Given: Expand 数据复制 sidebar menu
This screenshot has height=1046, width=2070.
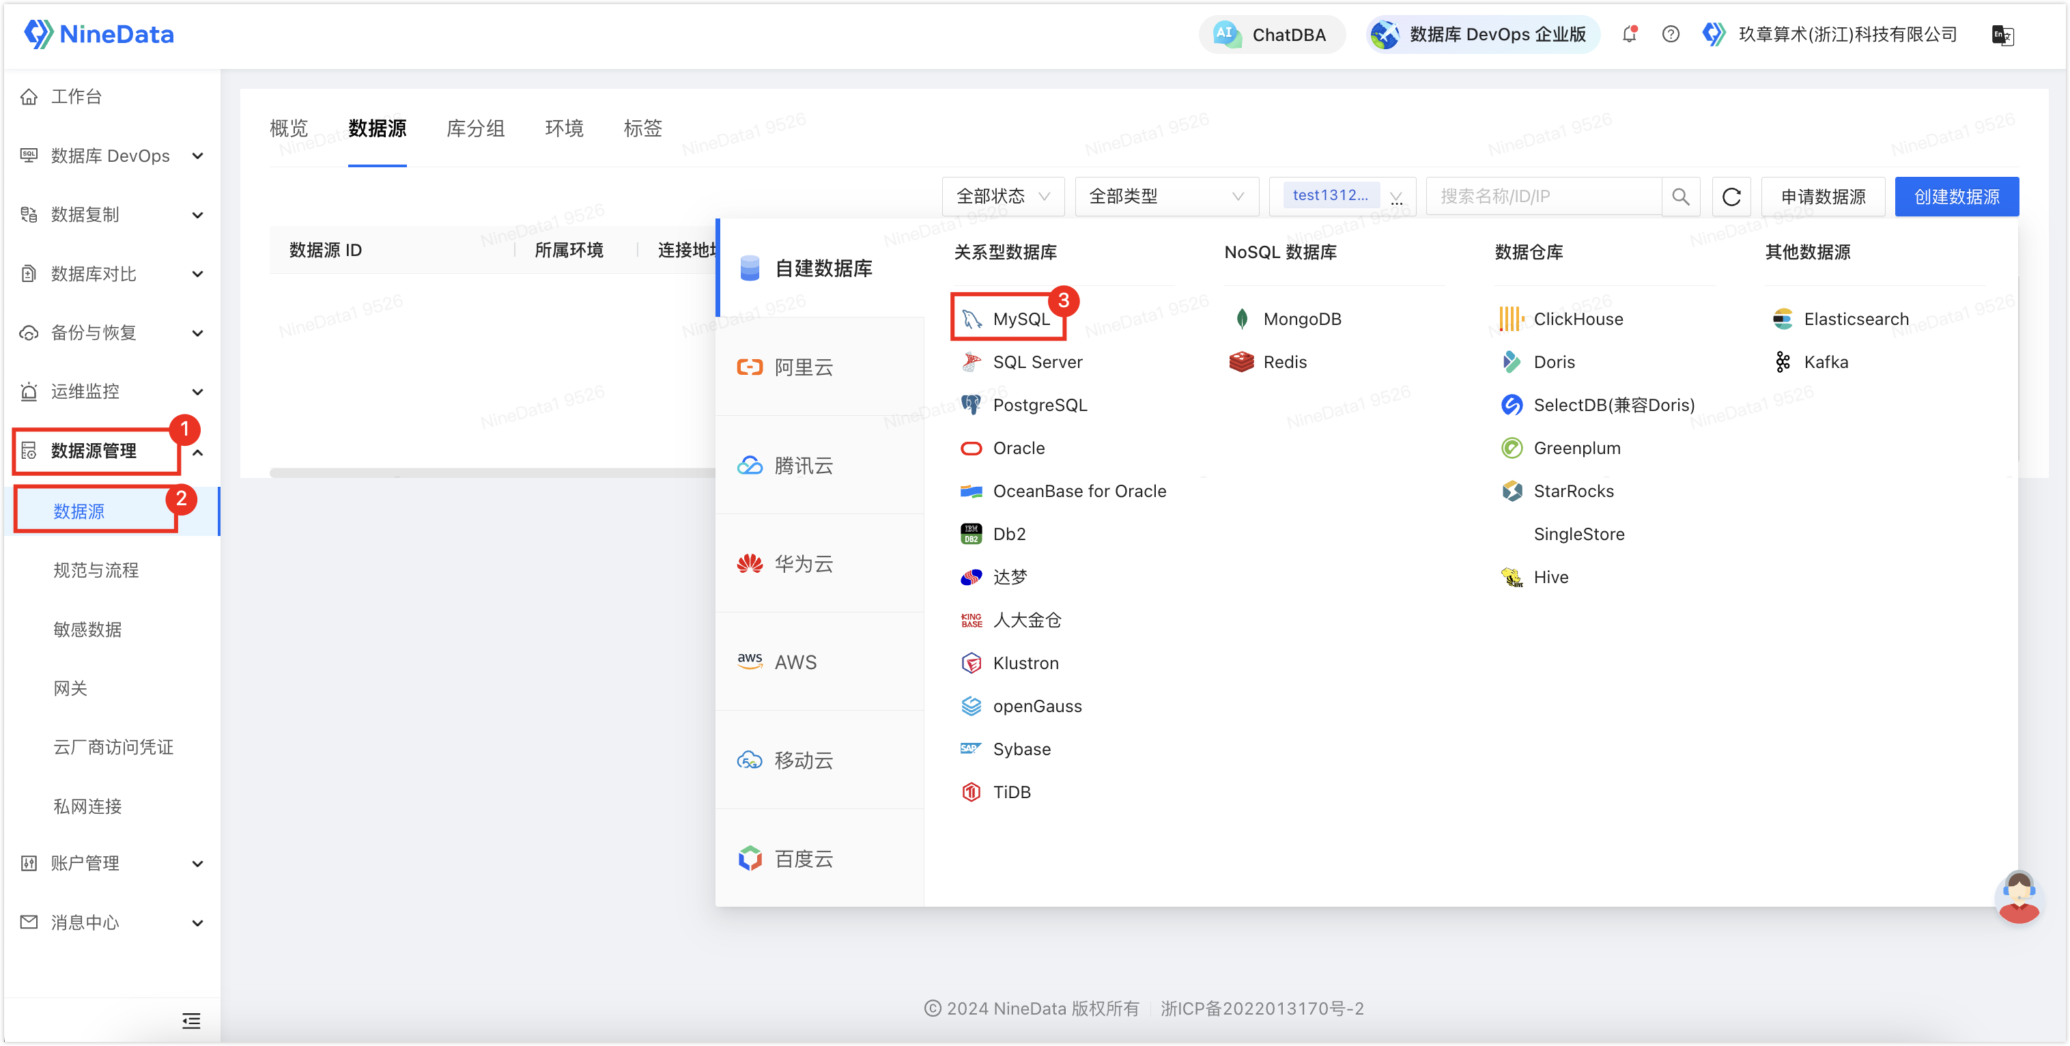Looking at the screenshot, I should (112, 214).
